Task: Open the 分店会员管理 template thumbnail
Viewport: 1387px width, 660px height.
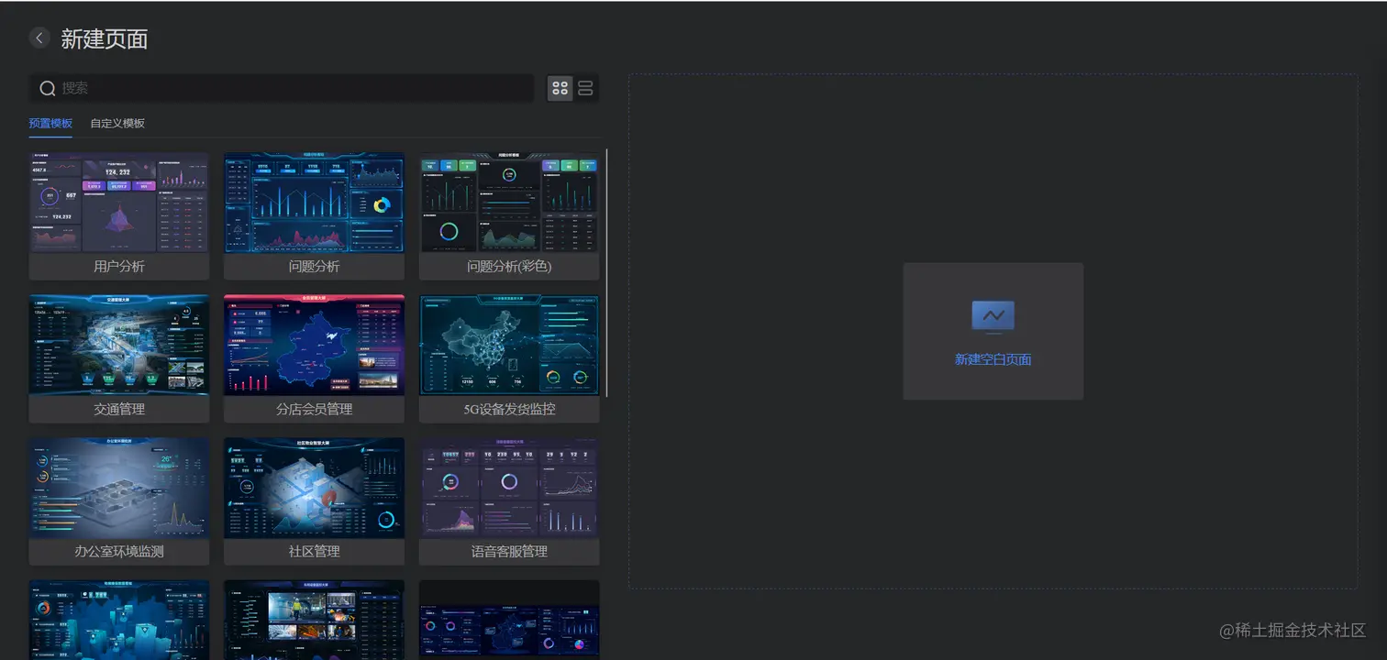Action: (x=314, y=346)
